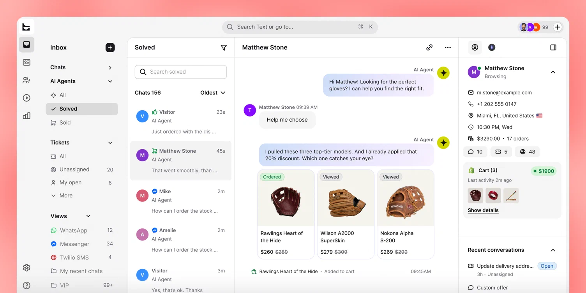Image resolution: width=586 pixels, height=293 pixels.
Task: Expand the More item under Tickets
Action: click(x=62, y=196)
